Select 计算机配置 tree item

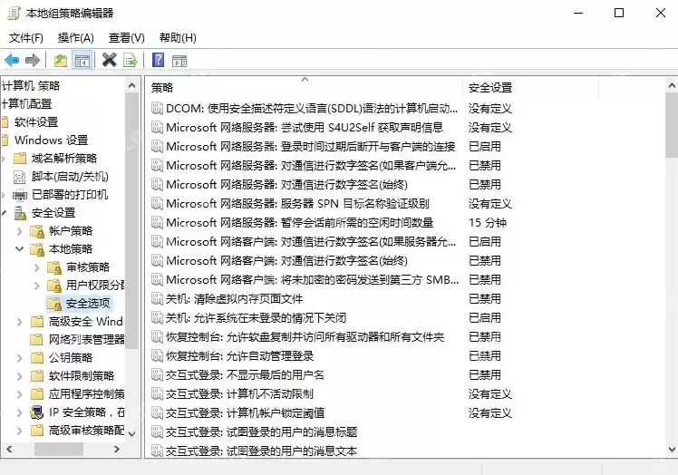tap(27, 104)
